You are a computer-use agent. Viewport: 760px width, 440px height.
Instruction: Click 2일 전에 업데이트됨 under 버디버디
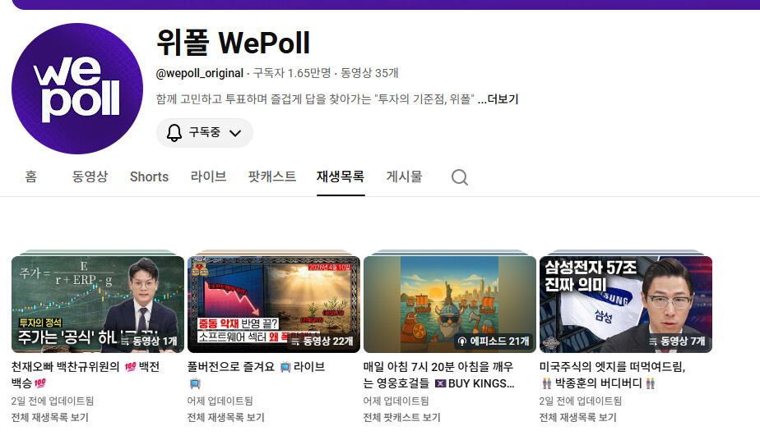click(x=581, y=401)
